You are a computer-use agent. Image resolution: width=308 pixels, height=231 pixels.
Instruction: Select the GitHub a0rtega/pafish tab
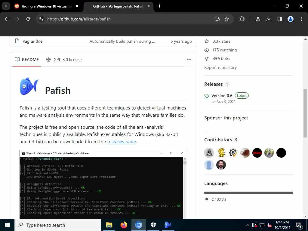(118, 6)
